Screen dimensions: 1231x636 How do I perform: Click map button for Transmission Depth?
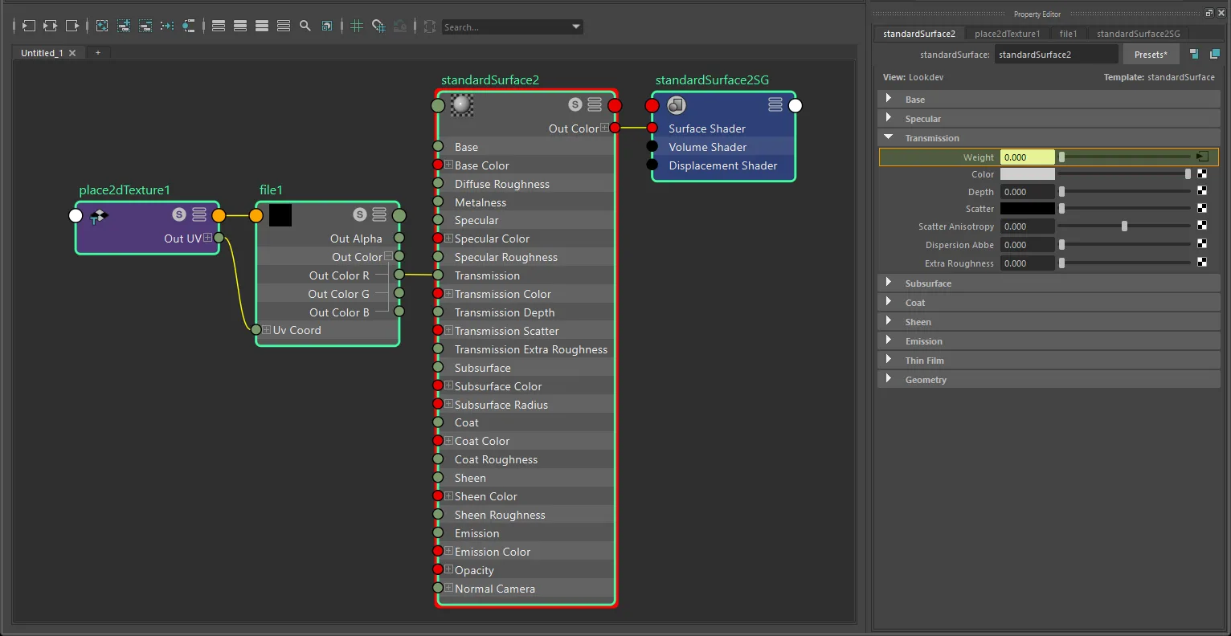1202,191
